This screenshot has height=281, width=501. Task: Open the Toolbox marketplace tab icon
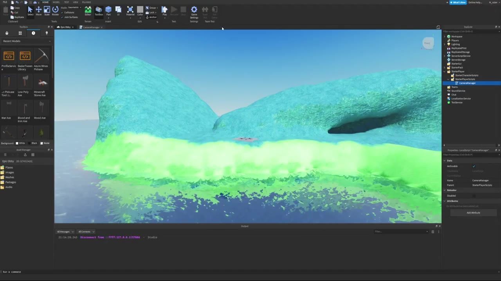(x=7, y=33)
